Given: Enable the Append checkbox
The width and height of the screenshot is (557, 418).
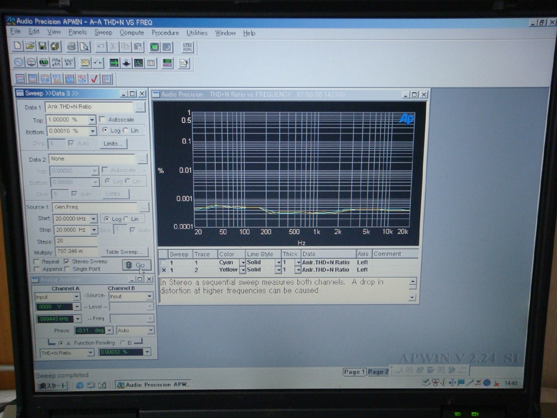Looking at the screenshot, I should [36, 269].
